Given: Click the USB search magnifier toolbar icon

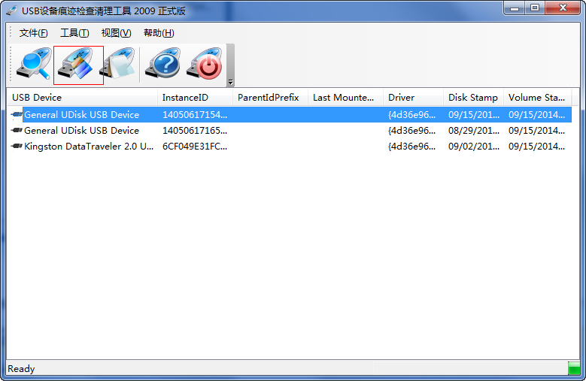Looking at the screenshot, I should click(34, 64).
